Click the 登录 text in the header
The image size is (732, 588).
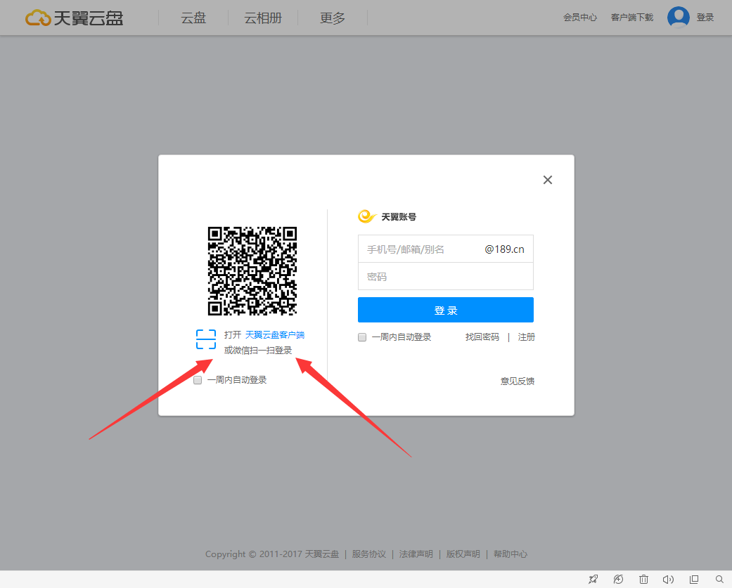pyautogui.click(x=705, y=18)
